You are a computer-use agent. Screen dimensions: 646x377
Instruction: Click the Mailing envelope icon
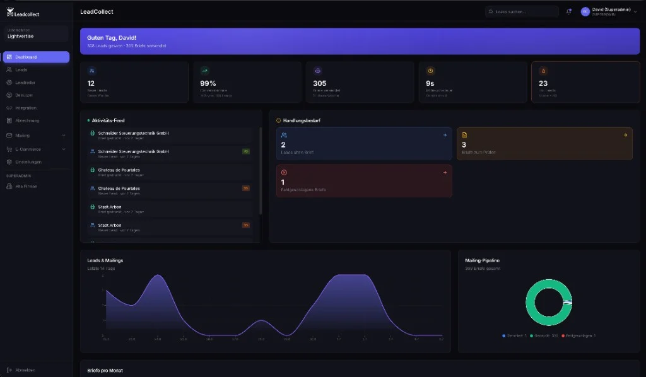[x=9, y=136]
